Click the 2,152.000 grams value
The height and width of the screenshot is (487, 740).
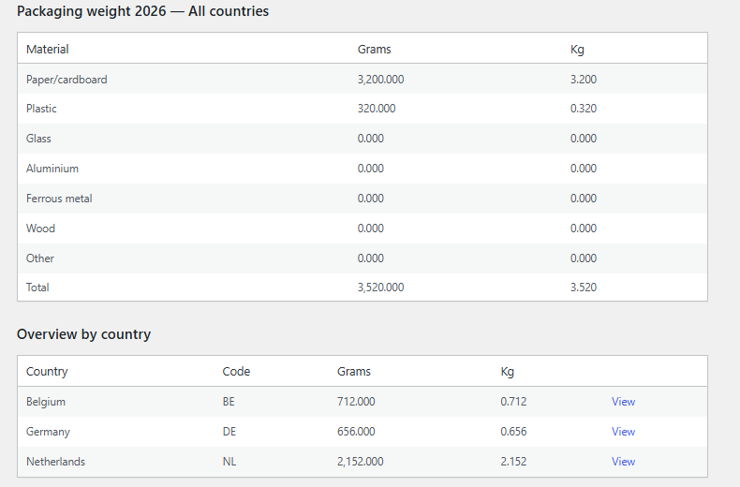click(360, 462)
